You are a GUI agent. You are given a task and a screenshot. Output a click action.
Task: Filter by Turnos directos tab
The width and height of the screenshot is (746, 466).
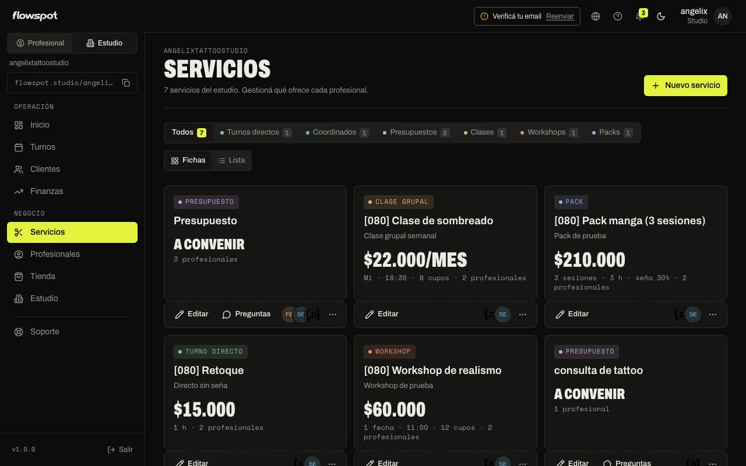click(256, 133)
